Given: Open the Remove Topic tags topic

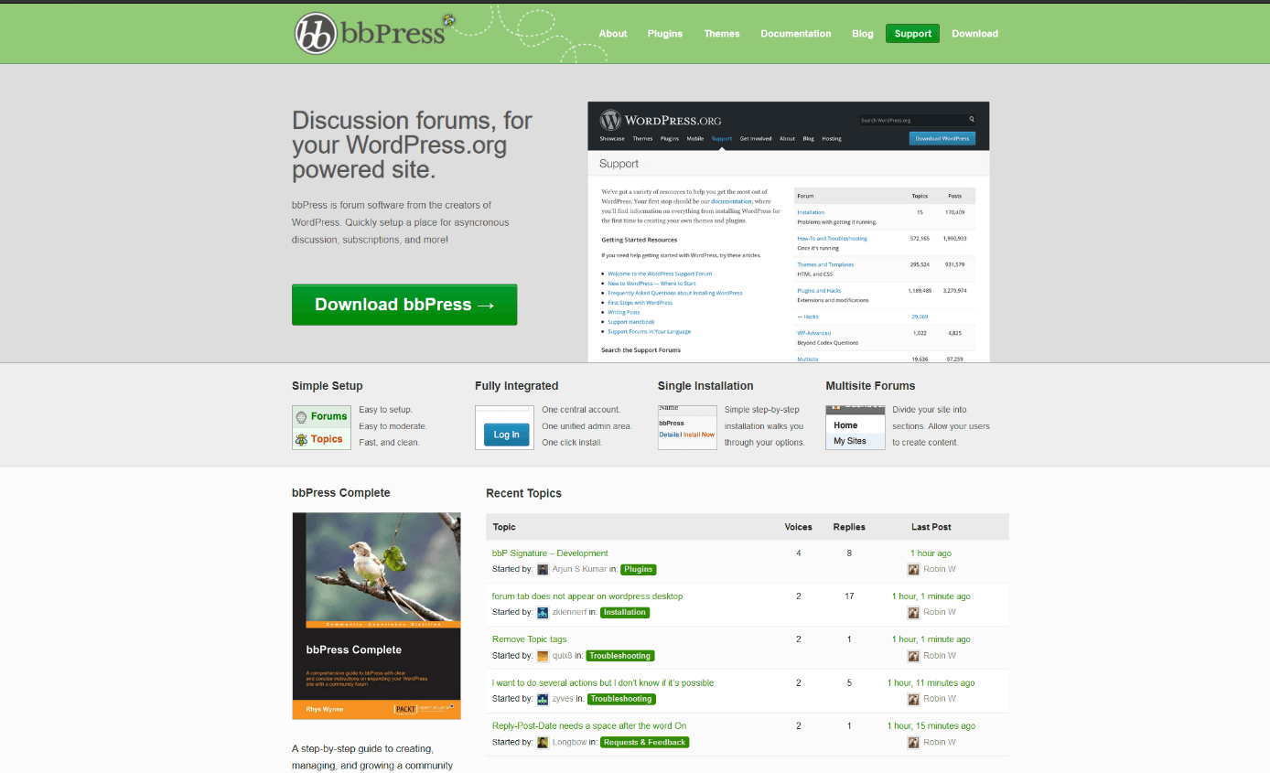Looking at the screenshot, I should [530, 639].
